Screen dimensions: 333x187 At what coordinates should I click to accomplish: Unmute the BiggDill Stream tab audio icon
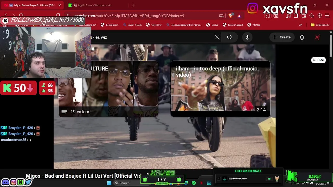(x=75, y=5)
